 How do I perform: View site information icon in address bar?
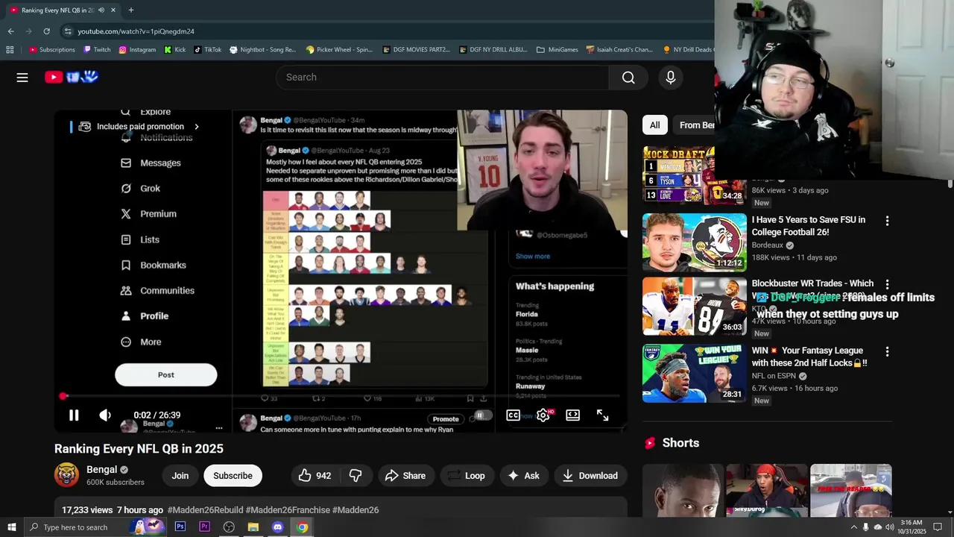[x=68, y=31]
